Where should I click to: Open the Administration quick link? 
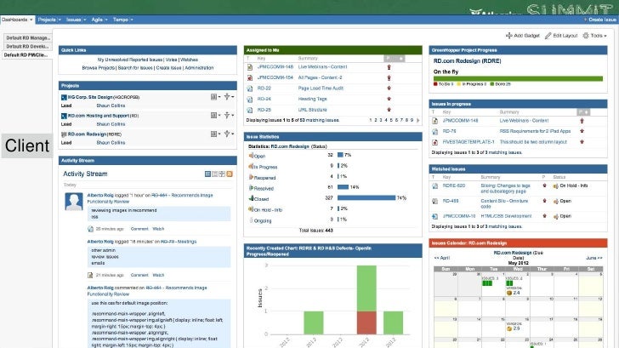(199, 68)
